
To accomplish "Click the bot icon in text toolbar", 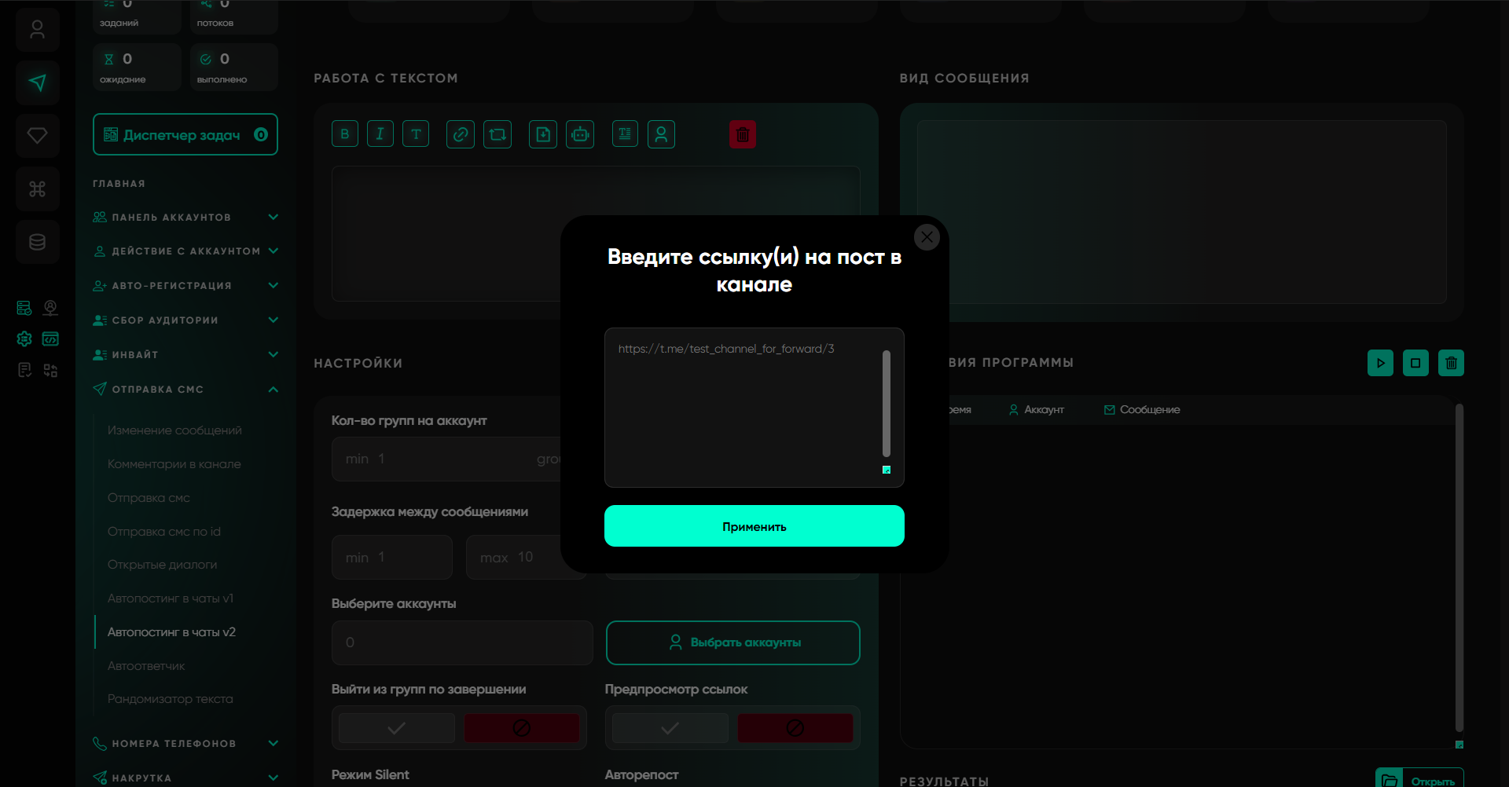I will tap(580, 134).
